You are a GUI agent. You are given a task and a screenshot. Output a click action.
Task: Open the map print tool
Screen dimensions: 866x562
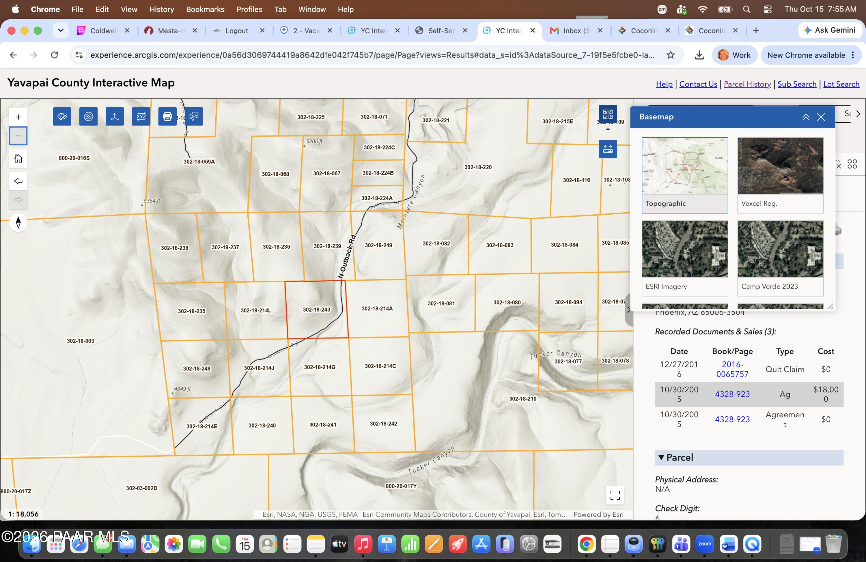[167, 116]
